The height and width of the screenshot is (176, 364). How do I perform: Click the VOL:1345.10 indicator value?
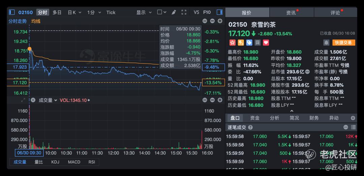tap(73, 100)
